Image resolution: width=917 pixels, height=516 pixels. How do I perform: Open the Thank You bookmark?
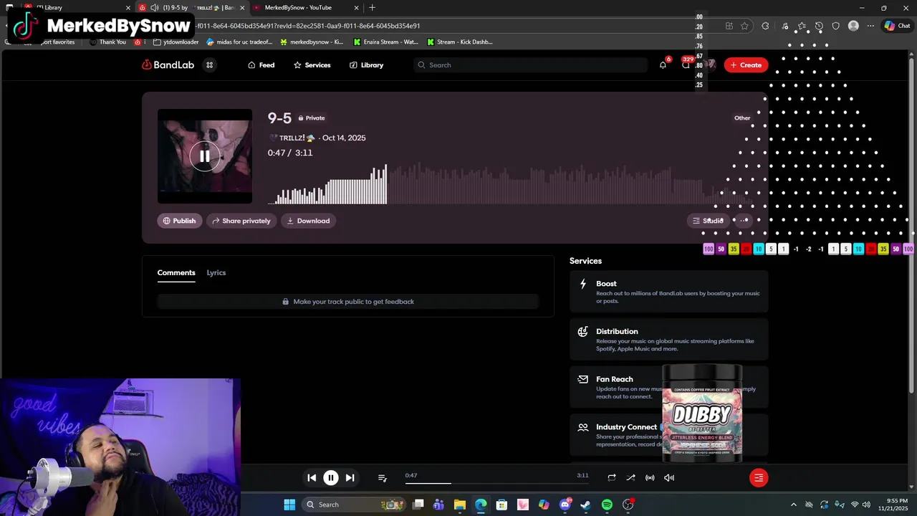point(107,42)
